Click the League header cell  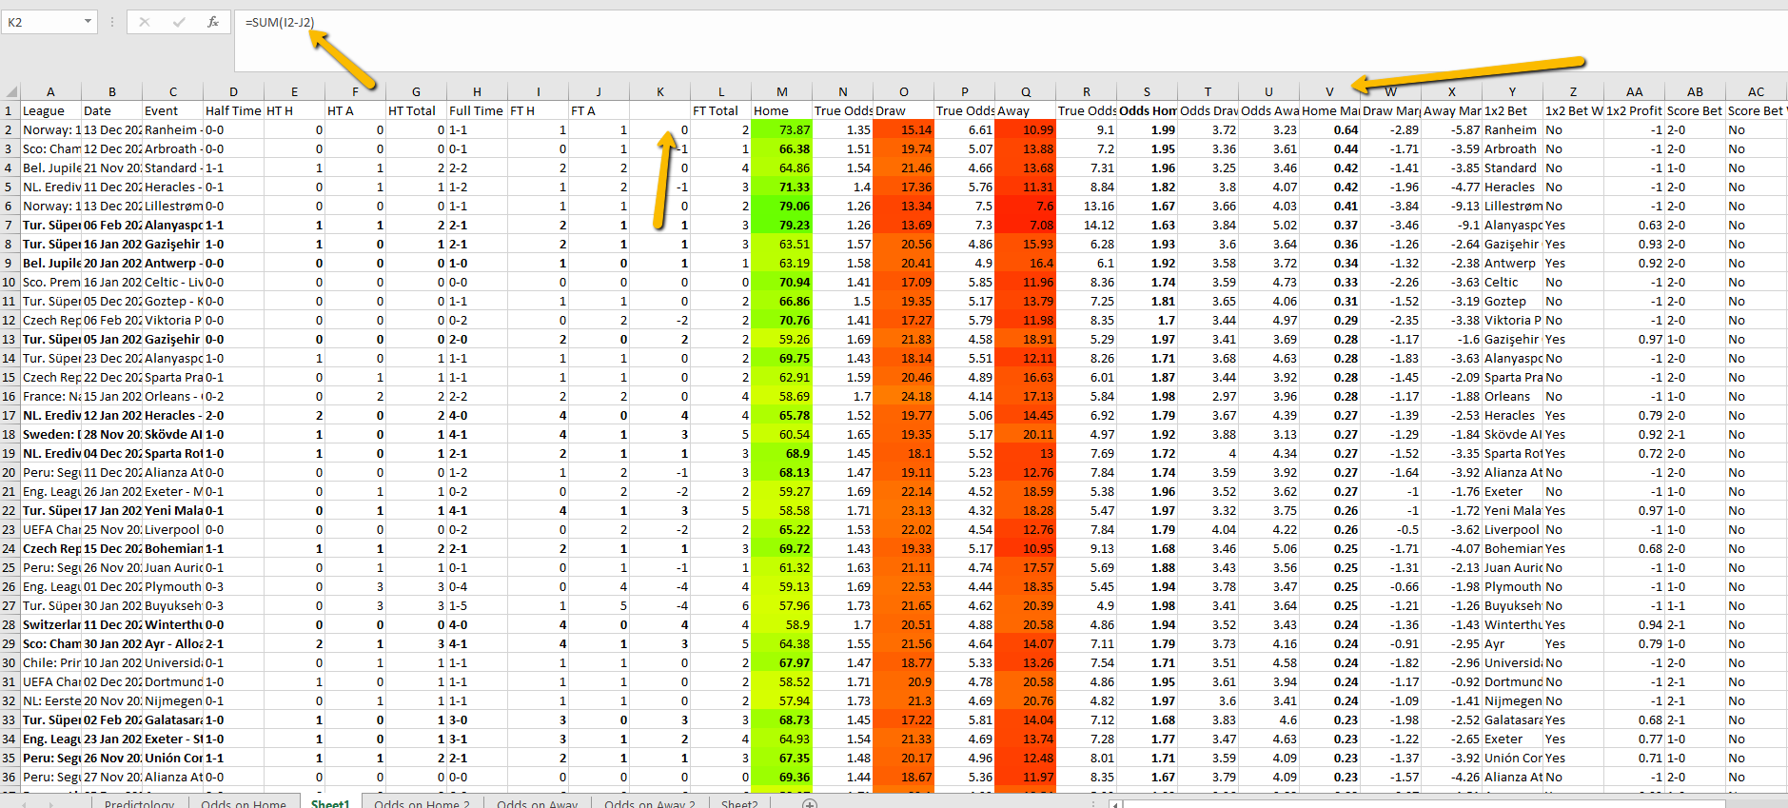pos(51,110)
